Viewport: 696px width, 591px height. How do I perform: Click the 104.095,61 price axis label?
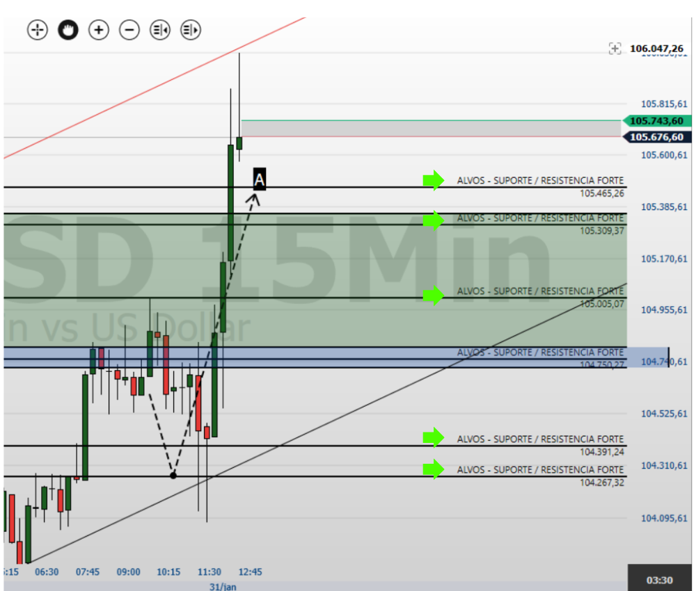pos(664,518)
